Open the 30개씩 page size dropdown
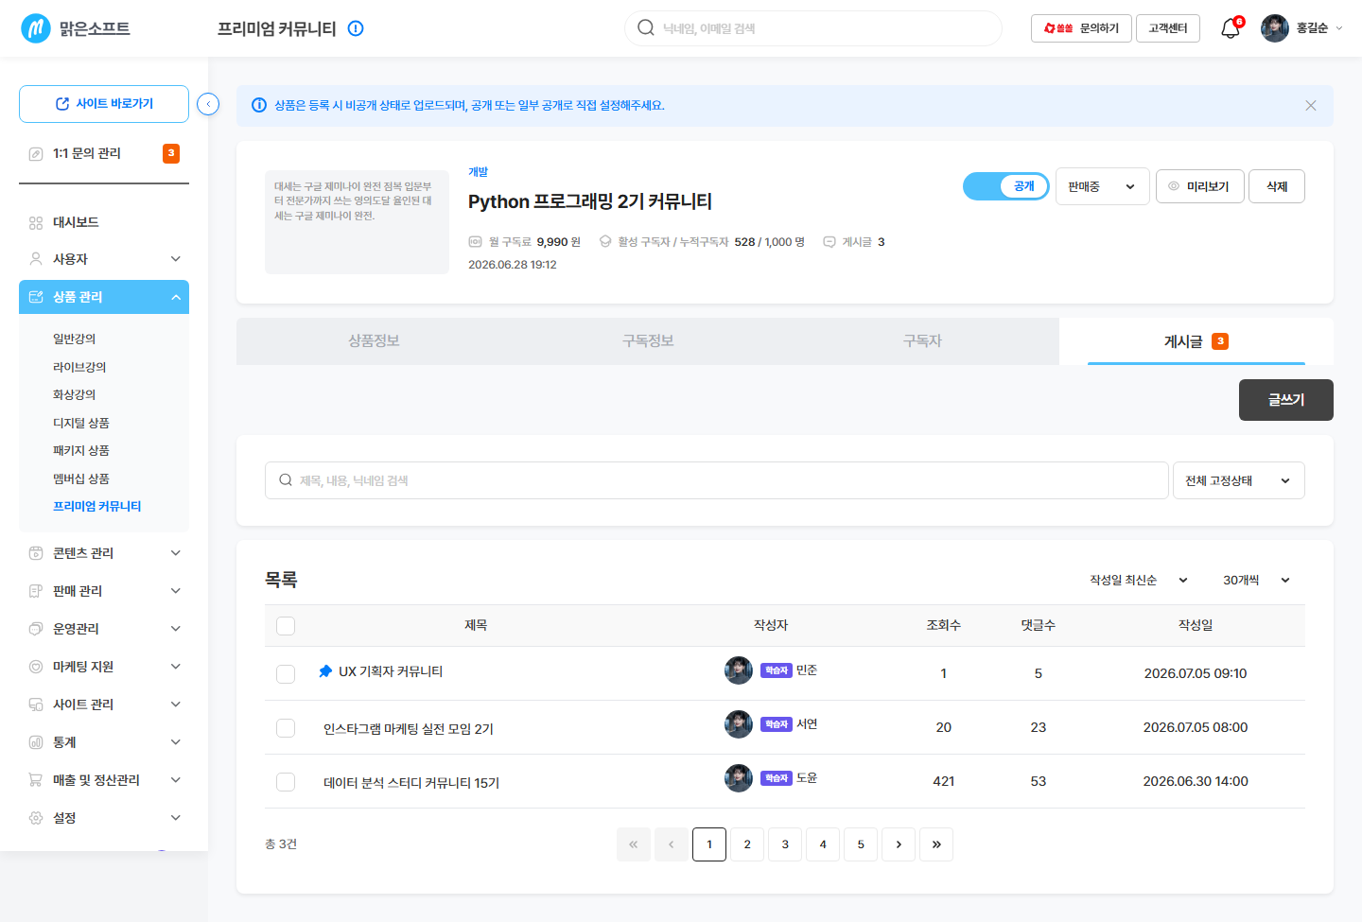 [x=1257, y=580]
